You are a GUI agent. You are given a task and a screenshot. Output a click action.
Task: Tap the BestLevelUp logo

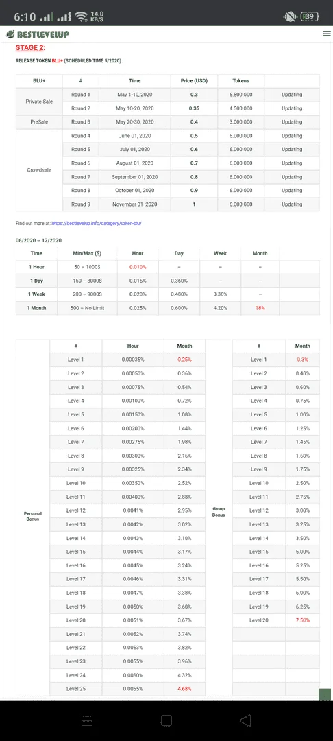[38, 34]
